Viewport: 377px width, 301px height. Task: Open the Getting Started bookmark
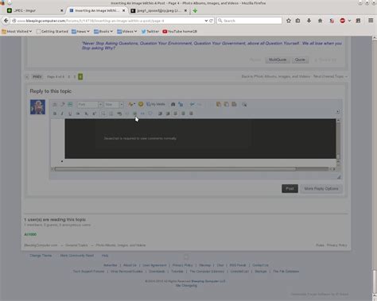(52, 32)
